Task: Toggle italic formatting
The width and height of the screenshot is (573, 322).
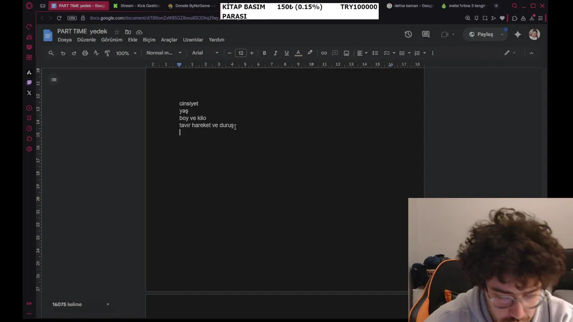Action: 275,53
